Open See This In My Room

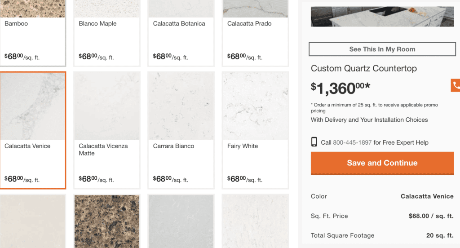382,49
